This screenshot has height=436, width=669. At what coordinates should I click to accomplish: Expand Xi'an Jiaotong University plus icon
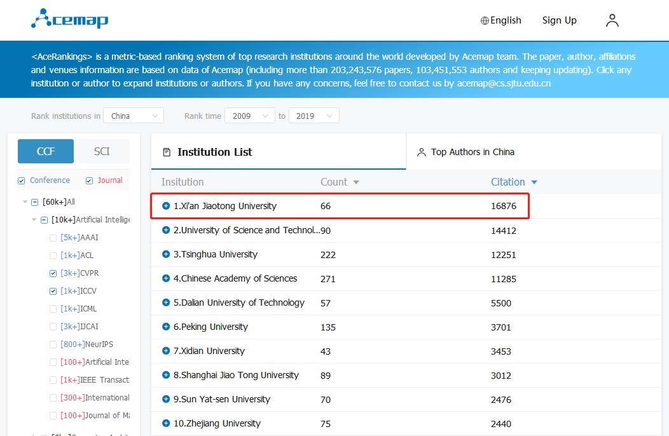[166, 206]
